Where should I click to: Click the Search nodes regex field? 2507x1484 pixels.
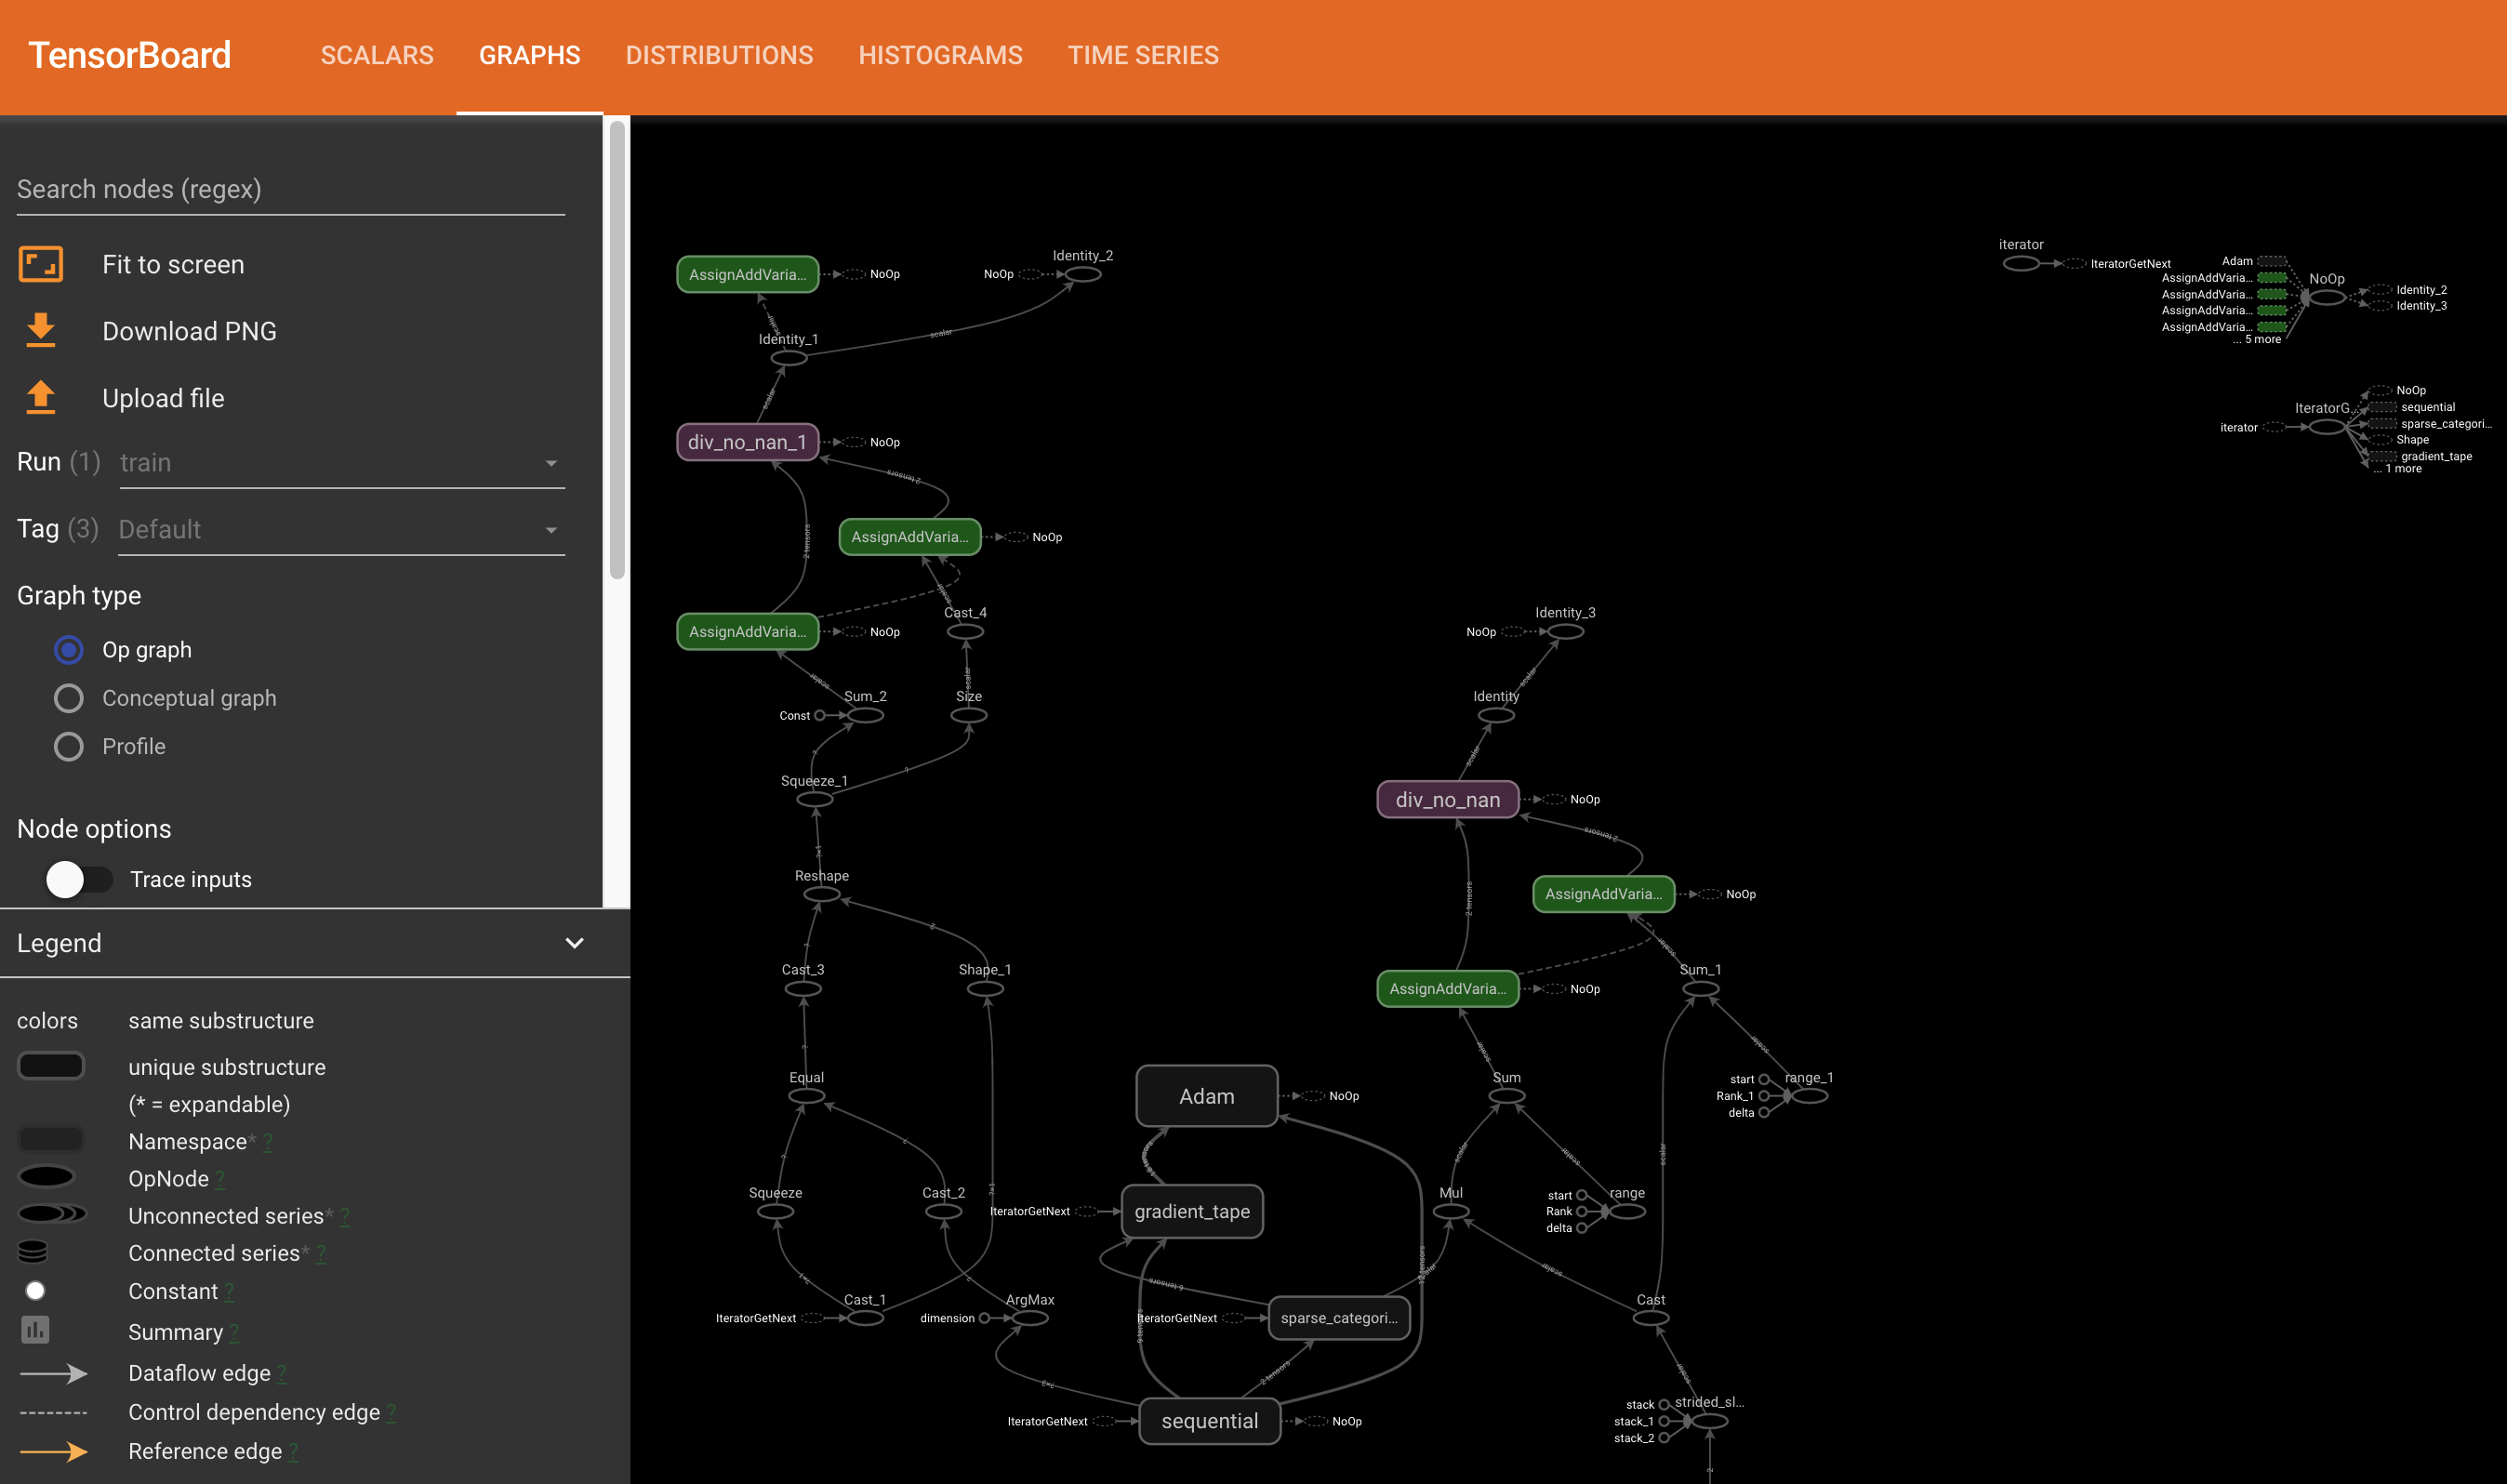(x=290, y=189)
